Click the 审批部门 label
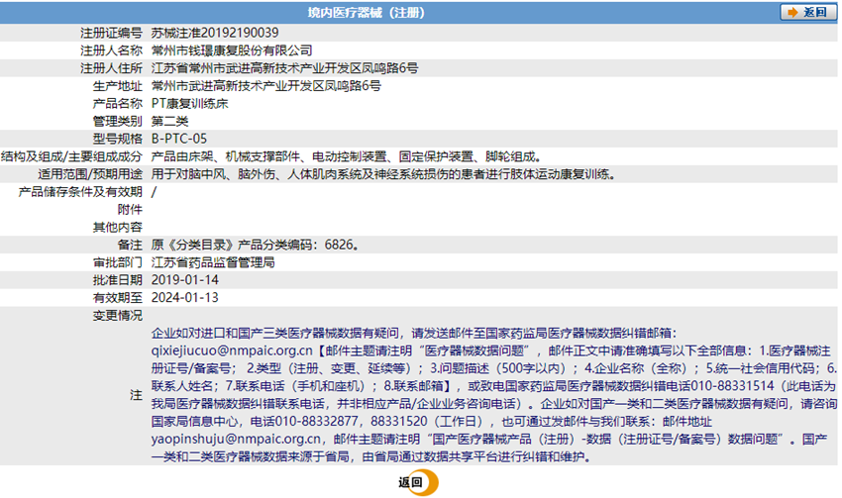Screen dimensions: 842x498 tap(118, 263)
